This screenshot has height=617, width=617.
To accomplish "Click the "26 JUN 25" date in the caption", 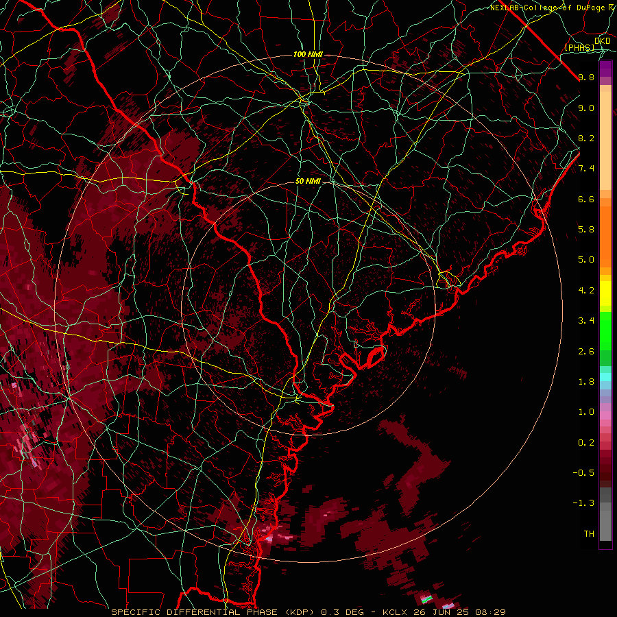I will pyautogui.click(x=440, y=612).
